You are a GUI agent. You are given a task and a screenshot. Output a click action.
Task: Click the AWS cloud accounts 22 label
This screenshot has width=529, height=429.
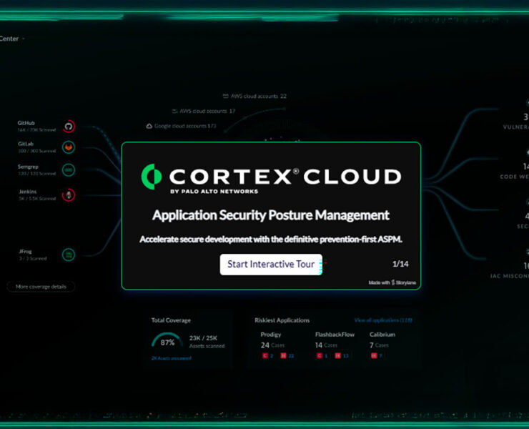(x=259, y=97)
